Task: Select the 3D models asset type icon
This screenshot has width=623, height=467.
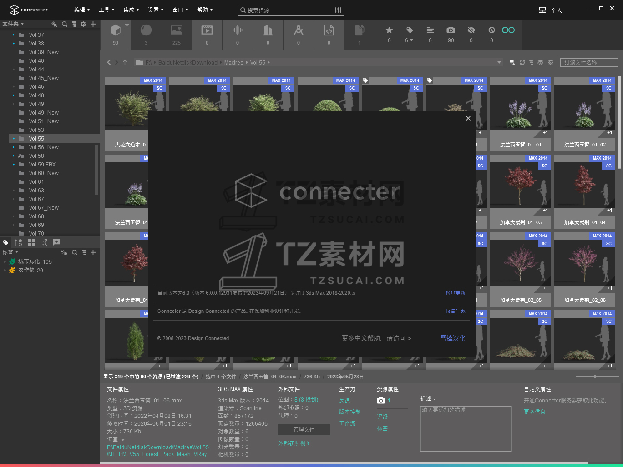Action: click(116, 30)
